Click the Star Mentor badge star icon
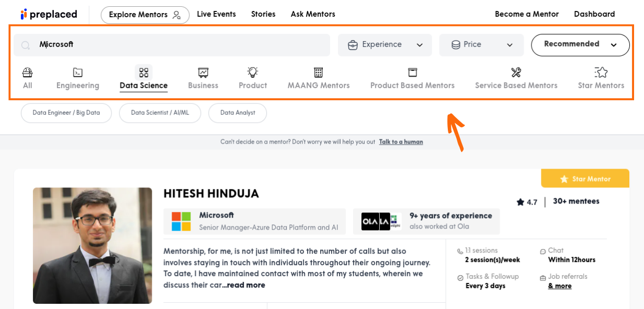Image resolution: width=644 pixels, height=309 pixels. (564, 179)
